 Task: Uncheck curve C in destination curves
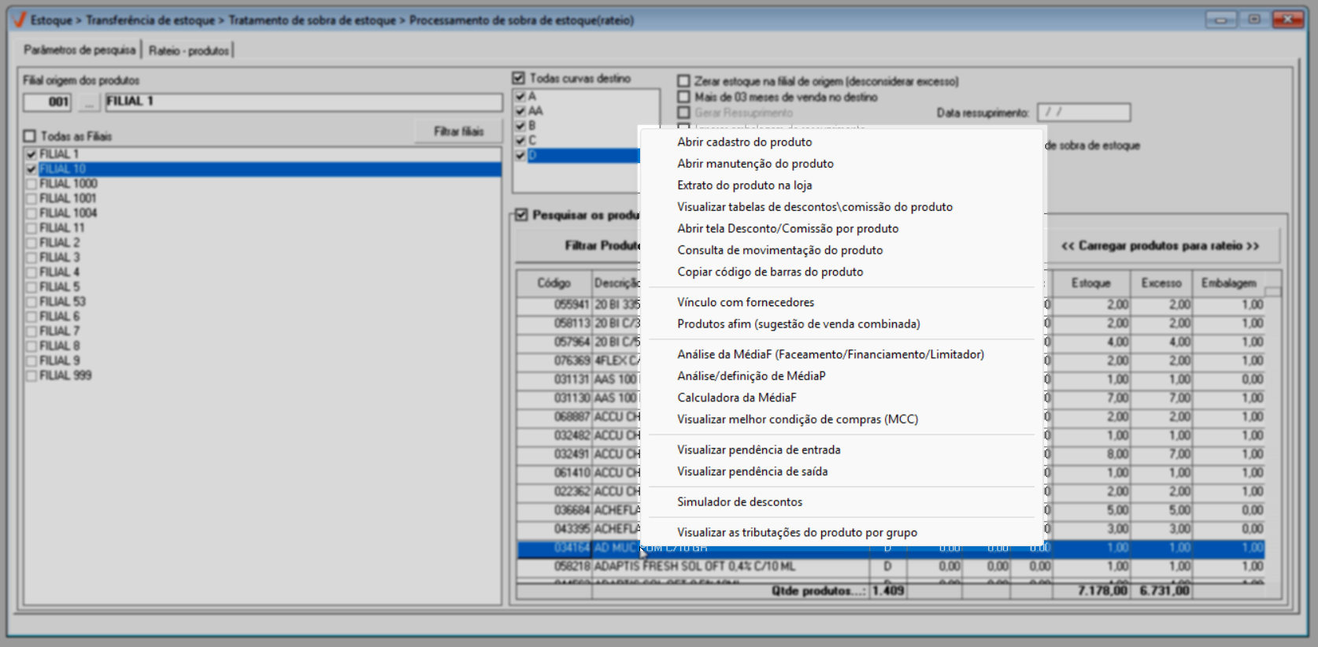(x=520, y=141)
